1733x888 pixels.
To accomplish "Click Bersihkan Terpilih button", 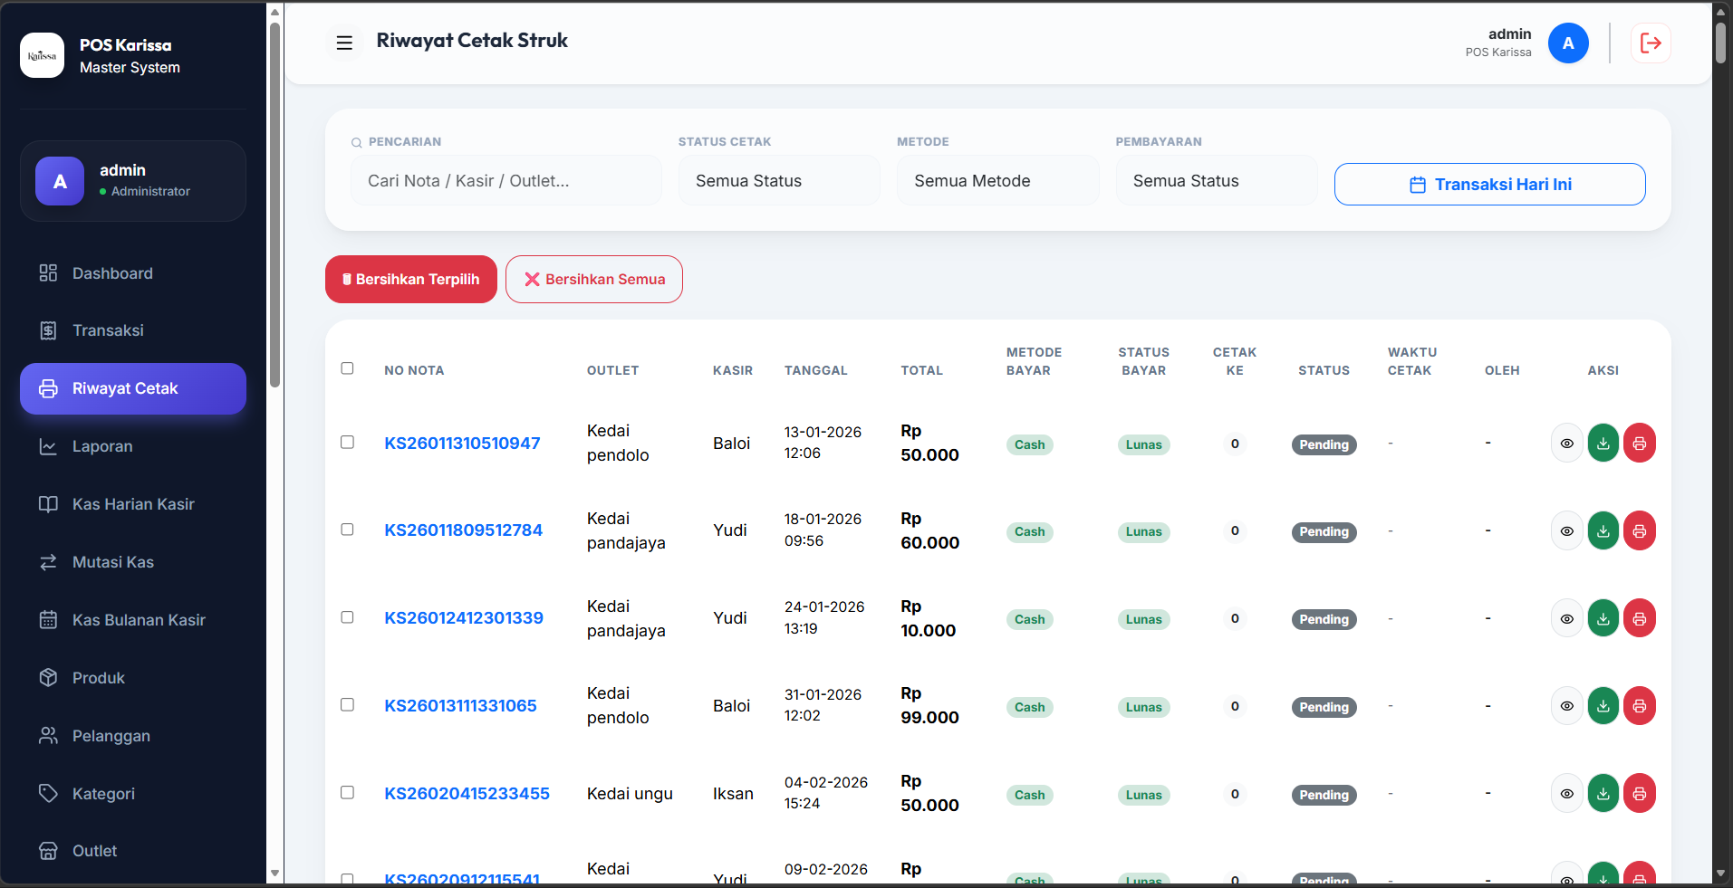I will [411, 279].
